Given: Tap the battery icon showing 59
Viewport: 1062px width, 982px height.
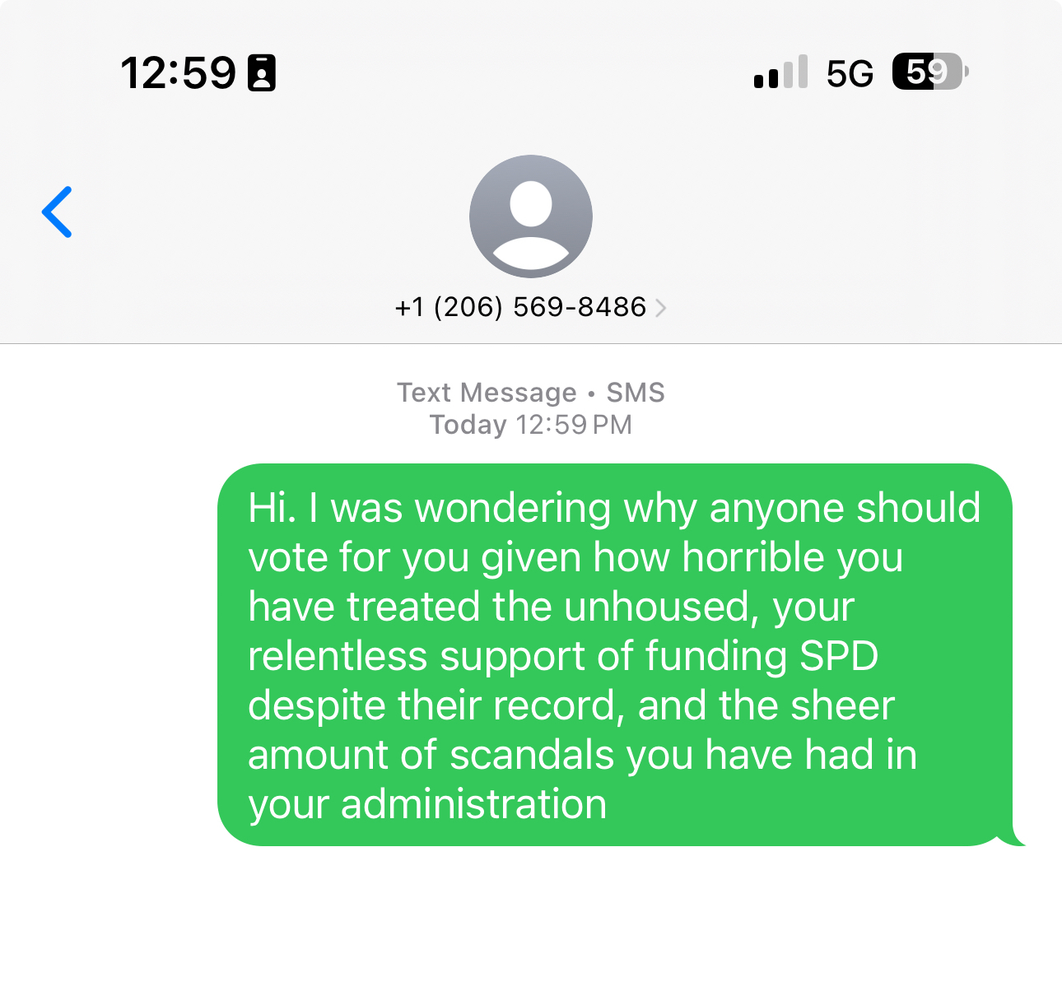Looking at the screenshot, I should pos(930,72).
